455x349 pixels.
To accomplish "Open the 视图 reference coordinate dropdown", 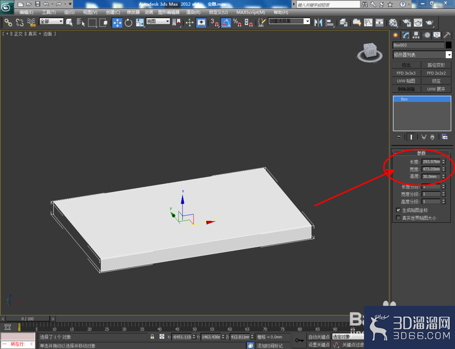I will pyautogui.click(x=158, y=21).
